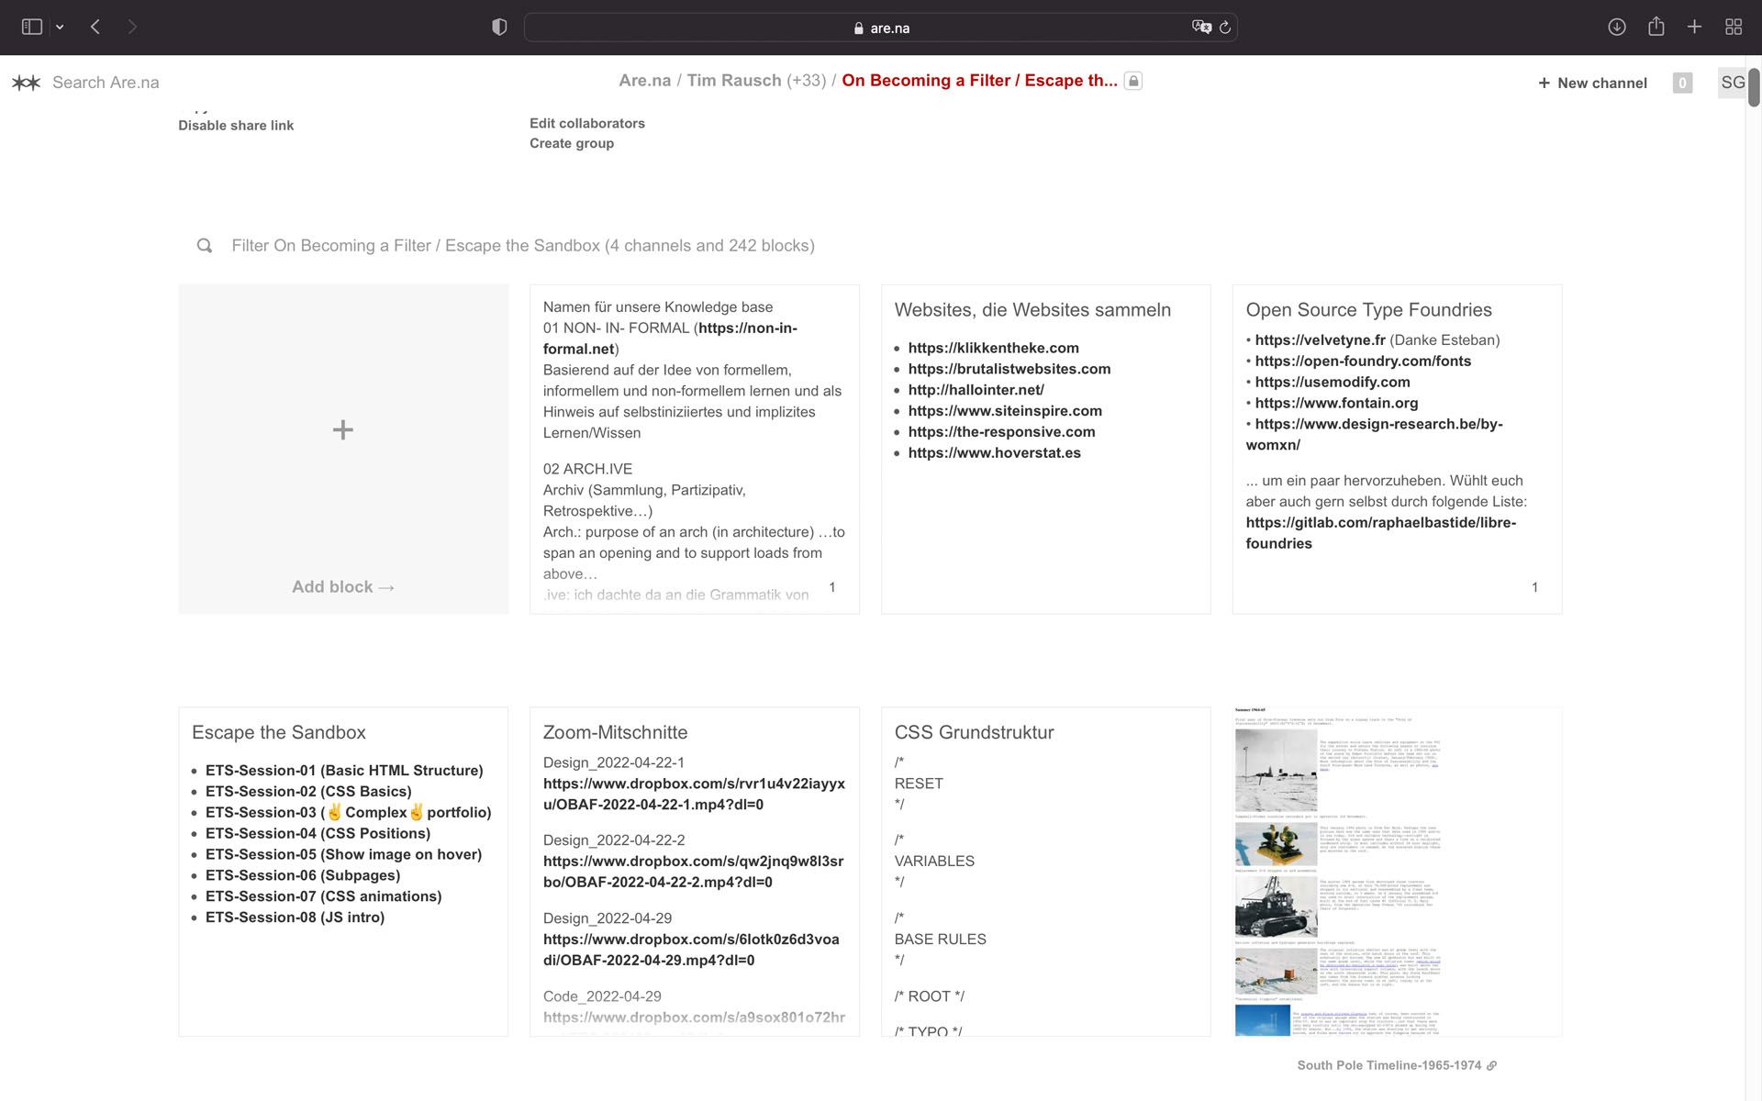The height and width of the screenshot is (1101, 1762).
Task: Open the privacy shield report icon
Action: [x=499, y=27]
